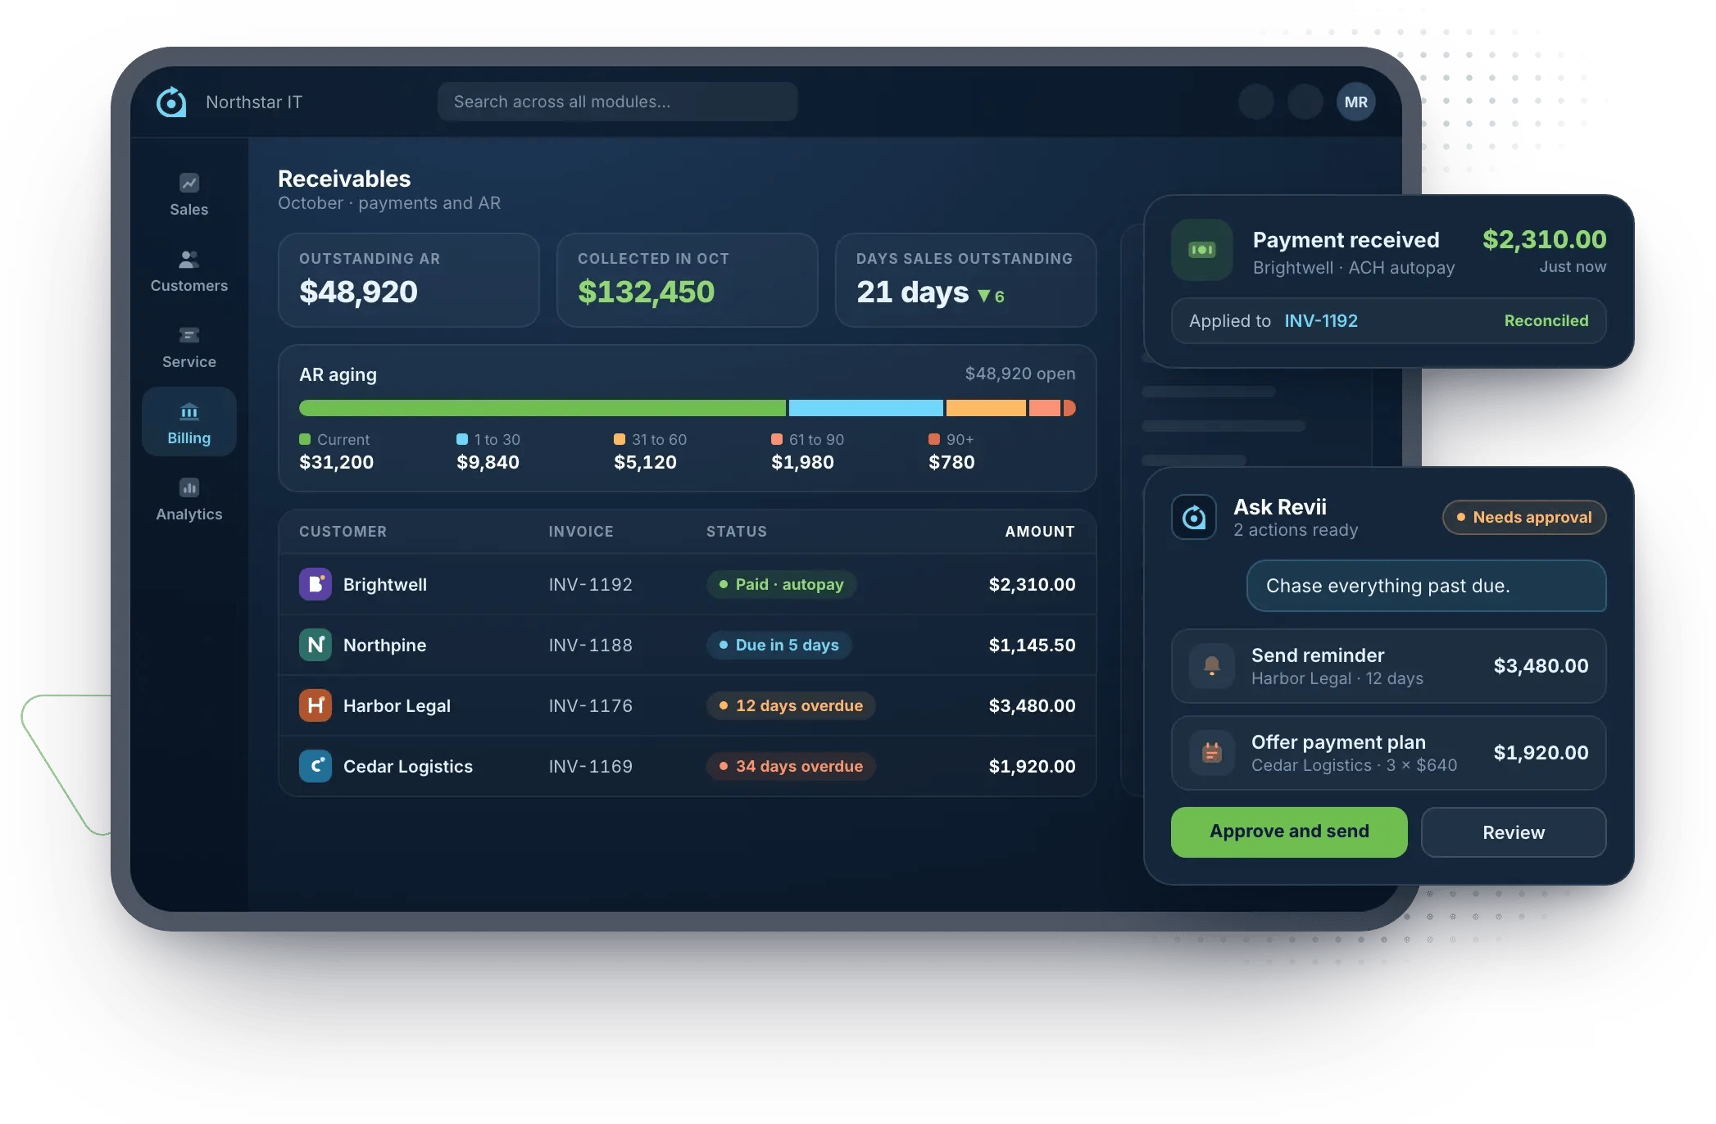Click the AMOUNT column header
1716x1124 pixels.
point(1039,532)
